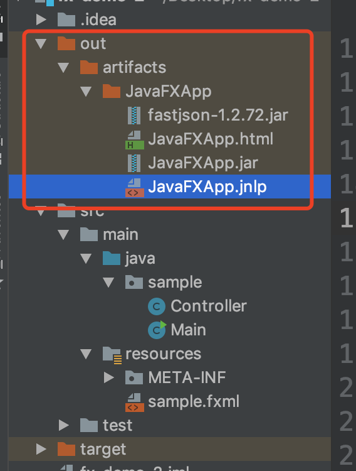Select the sample package label
The height and width of the screenshot is (471, 356).
tap(175, 283)
